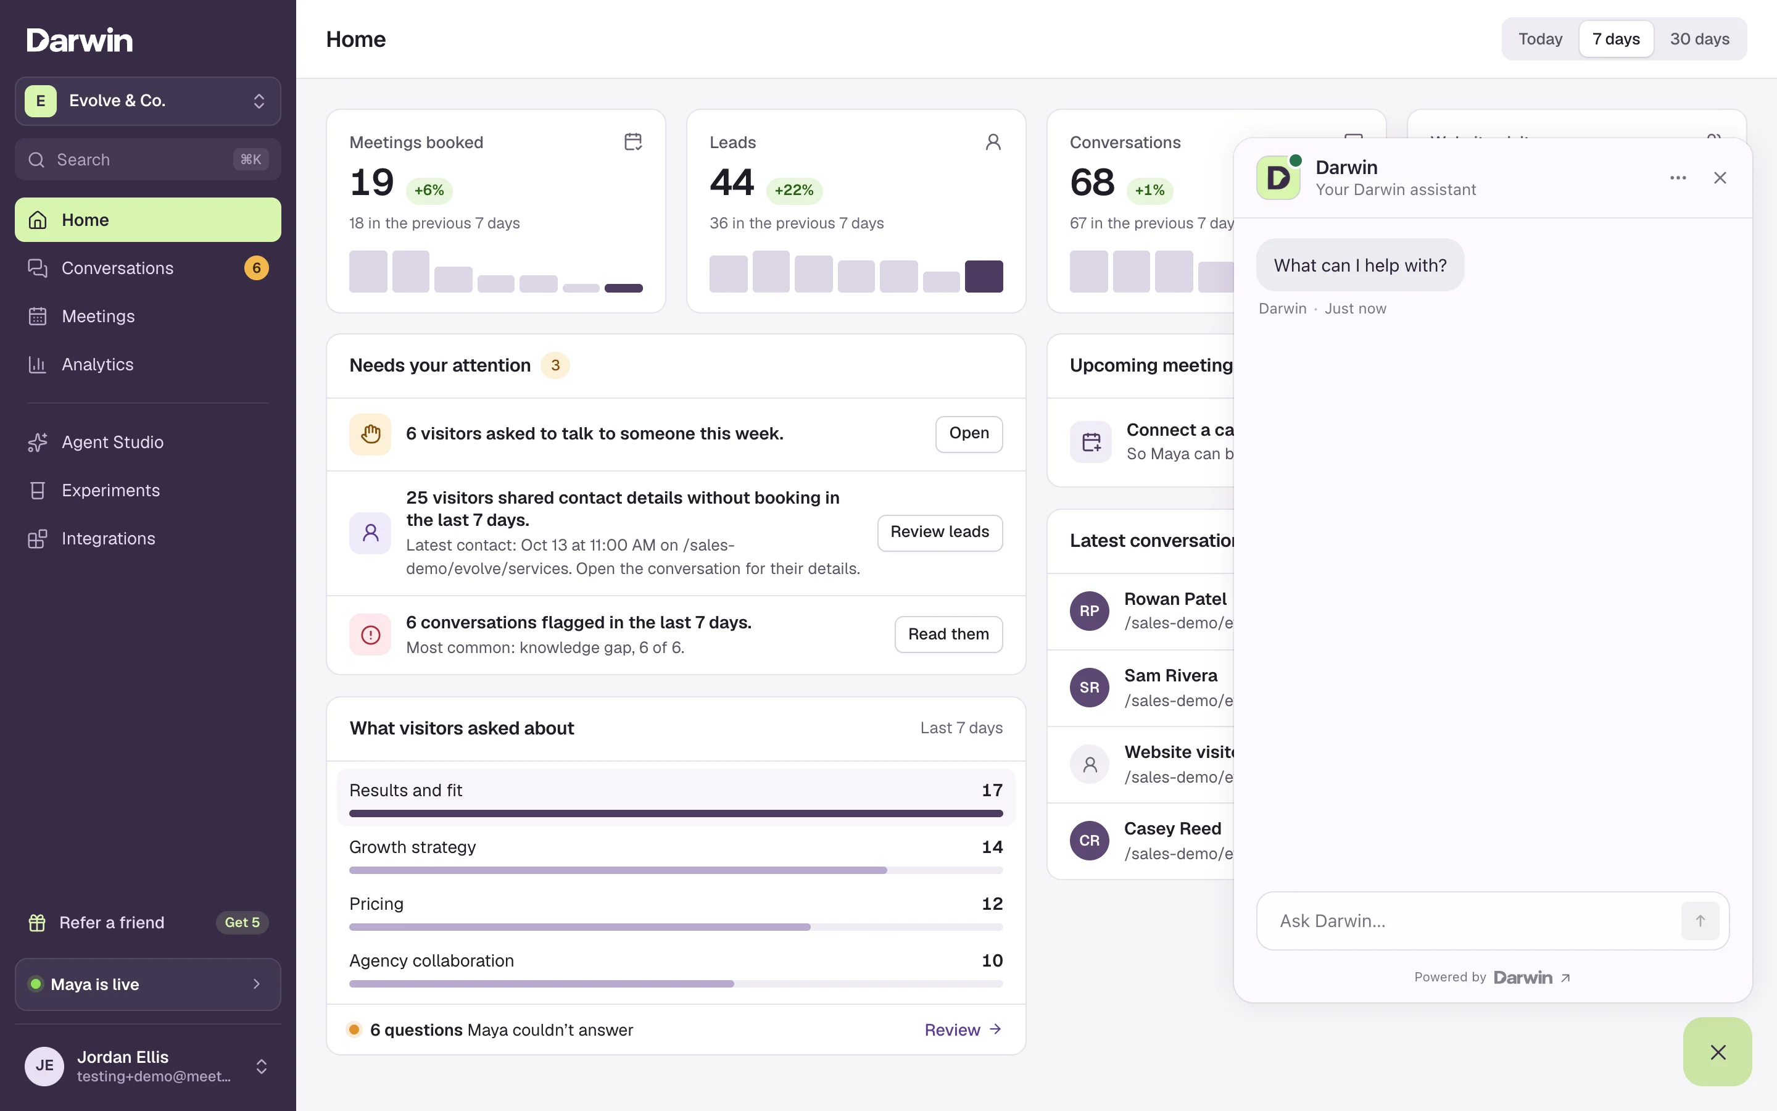
Task: Click the Rowan Patel conversation name
Action: tap(1175, 599)
